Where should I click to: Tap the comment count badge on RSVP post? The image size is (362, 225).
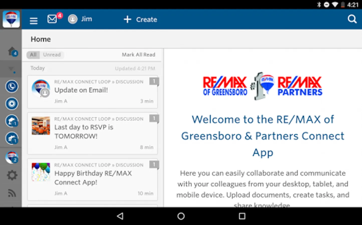pyautogui.click(x=154, y=118)
